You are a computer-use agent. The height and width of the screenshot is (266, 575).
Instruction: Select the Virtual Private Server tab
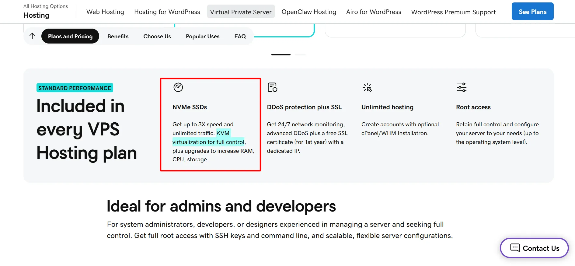click(241, 12)
